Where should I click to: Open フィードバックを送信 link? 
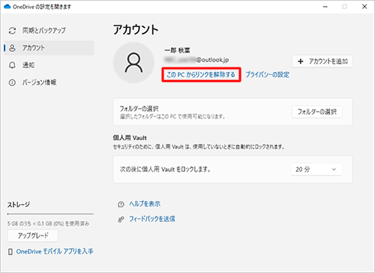(152, 219)
